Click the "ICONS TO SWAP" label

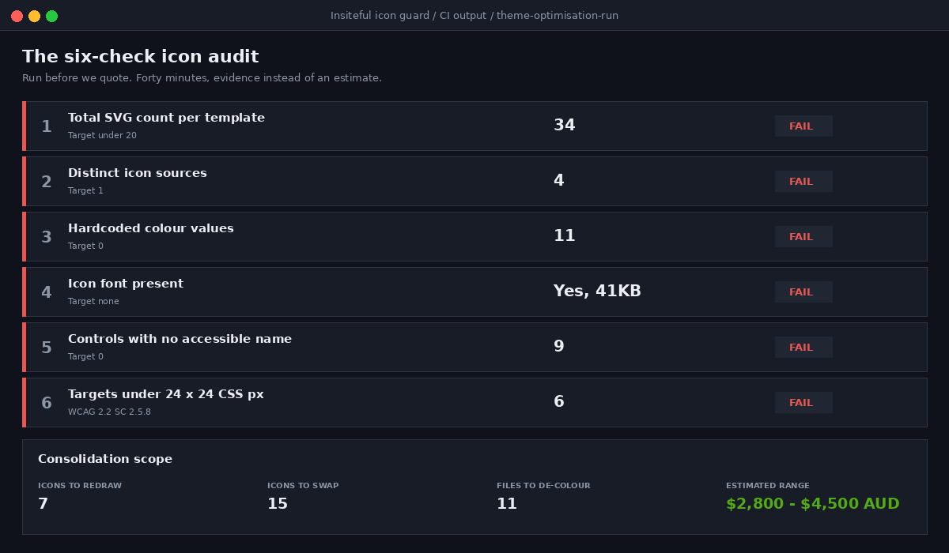303,486
